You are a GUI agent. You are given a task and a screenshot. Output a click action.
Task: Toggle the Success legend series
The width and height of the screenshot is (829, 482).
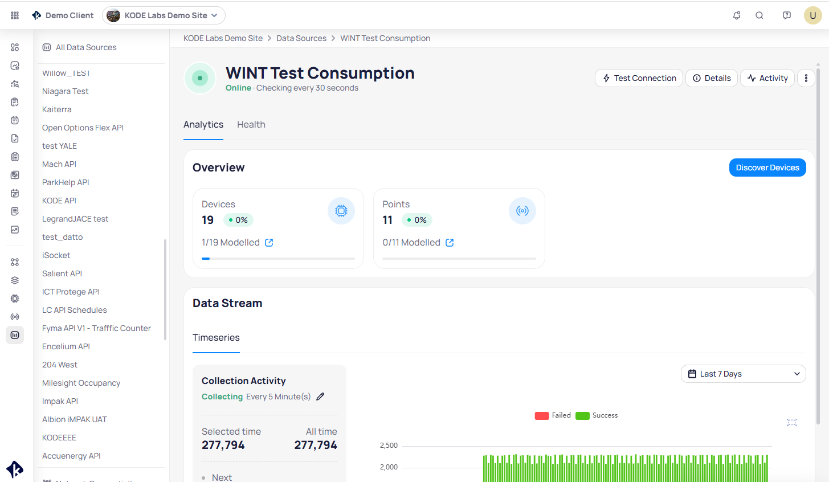[x=597, y=415]
